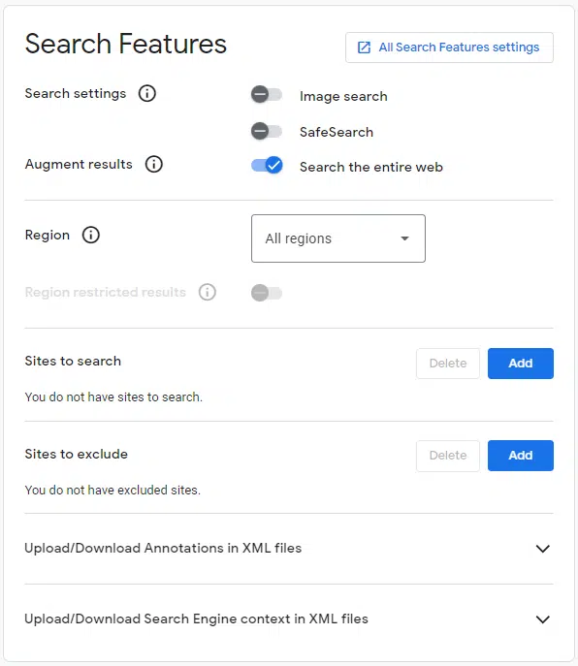
Task: Enable the SafeSearch toggle
Action: click(267, 131)
